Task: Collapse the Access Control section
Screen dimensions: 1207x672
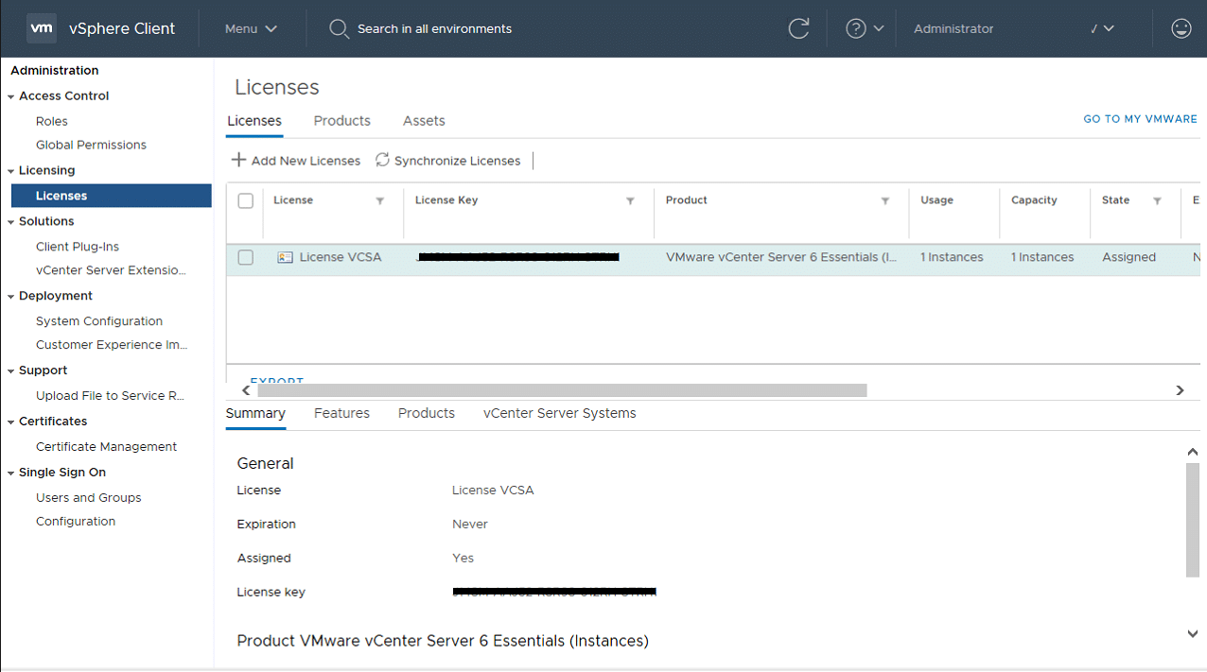Action: coord(10,96)
